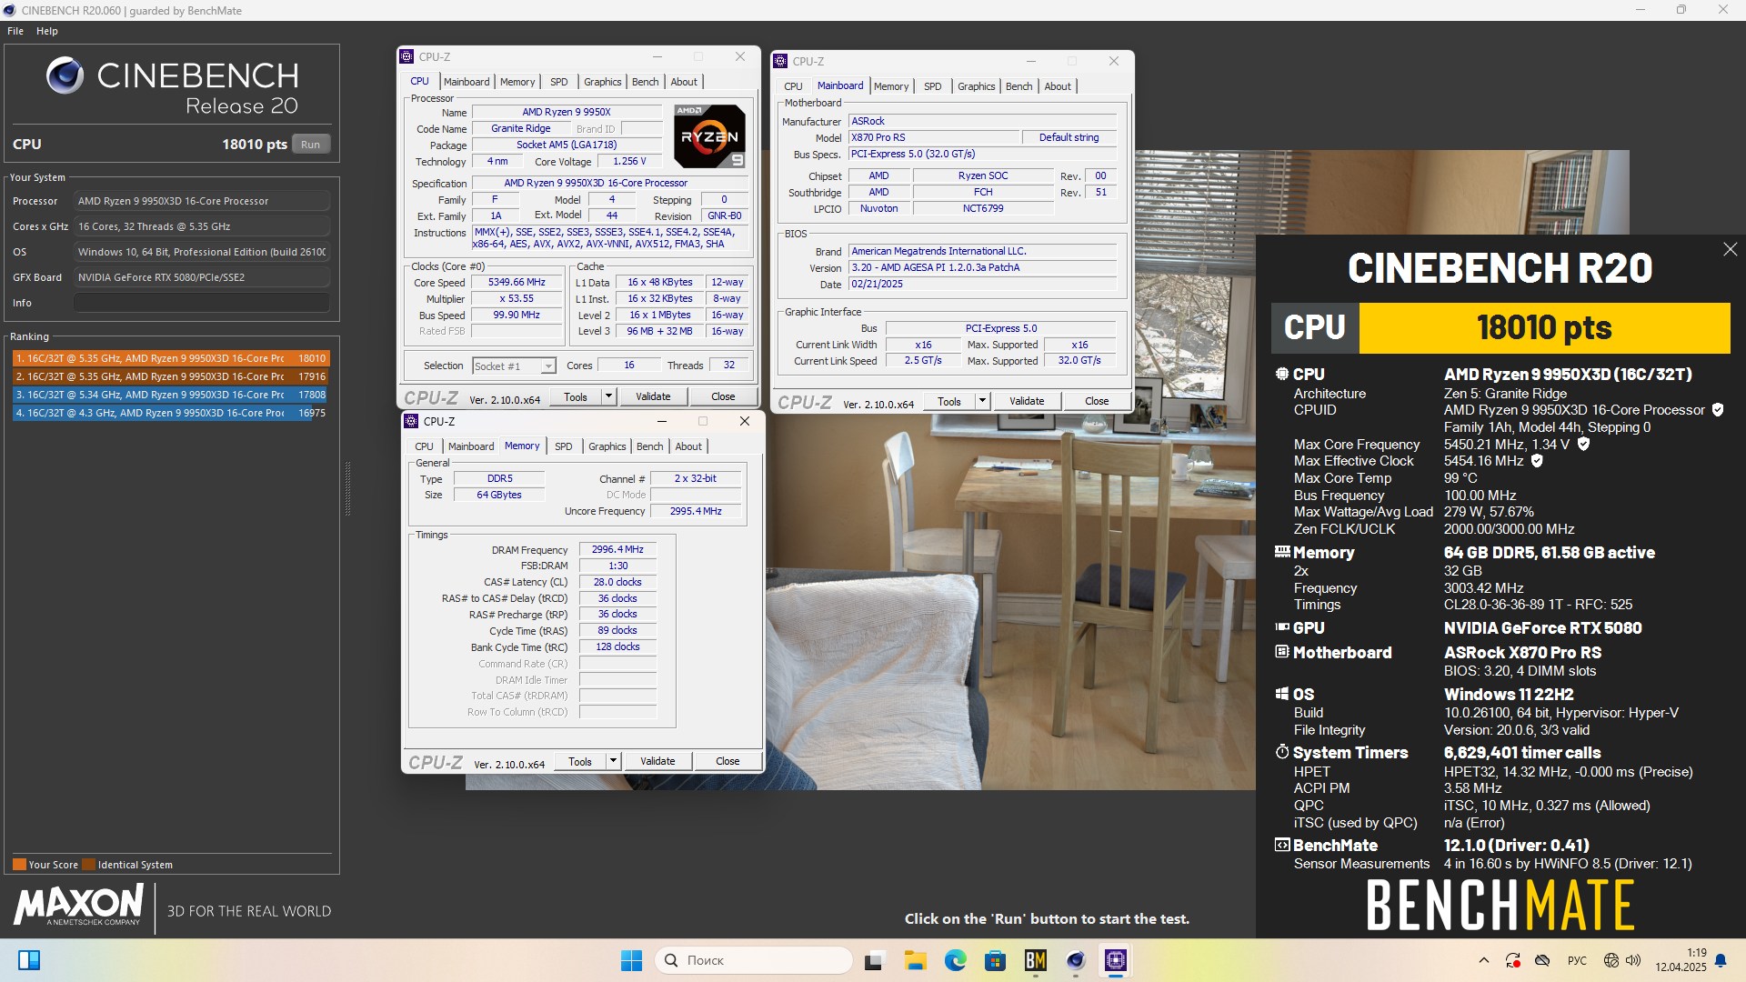Click the Cinebench panel splitter handle
Image resolution: width=1746 pixels, height=982 pixels.
347,489
